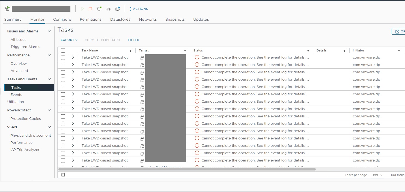
Task: Switch to the Snapshots tab
Action: click(175, 19)
